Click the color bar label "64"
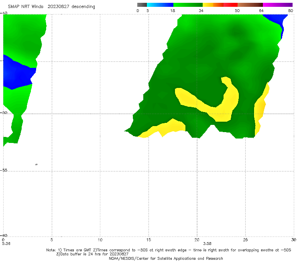Screen dimensions: 297x261 (x=261, y=10)
